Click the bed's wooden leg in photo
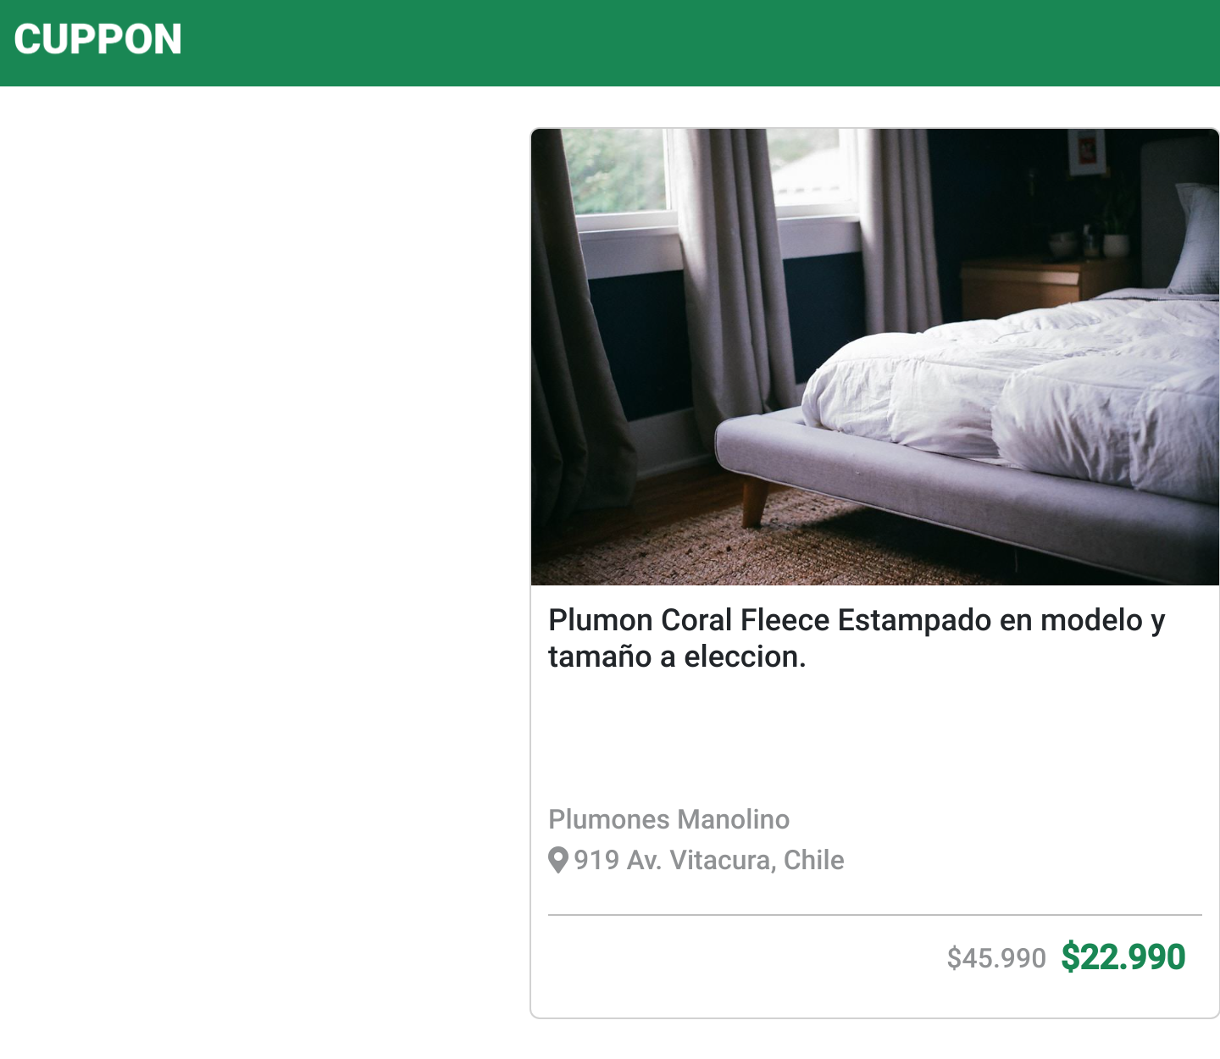This screenshot has width=1220, height=1059. (753, 502)
